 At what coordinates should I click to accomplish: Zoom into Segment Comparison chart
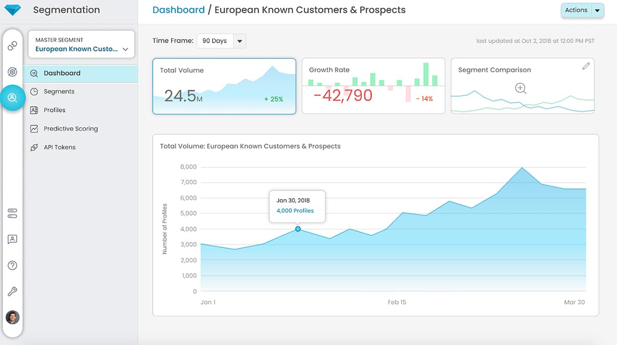tap(521, 88)
